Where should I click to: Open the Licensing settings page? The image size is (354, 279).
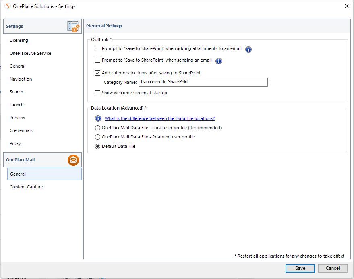pos(19,40)
